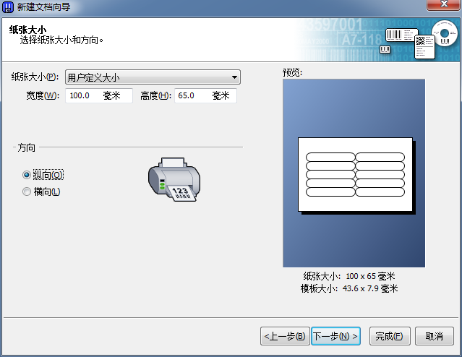Image resolution: width=462 pixels, height=357 pixels.
Task: Click the 高度 input field showing 65.0
Action: 205,95
